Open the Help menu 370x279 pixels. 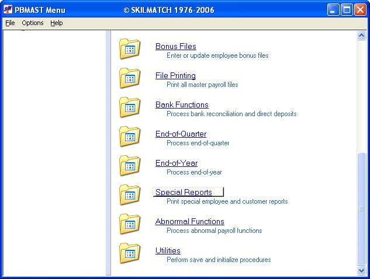coord(56,23)
